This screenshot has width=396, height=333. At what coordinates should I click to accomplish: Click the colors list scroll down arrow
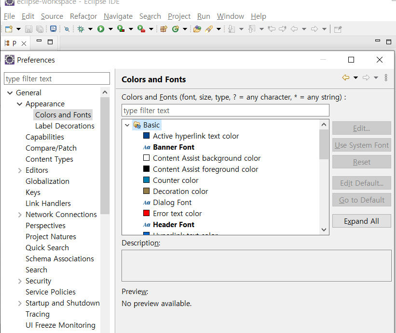pyautogui.click(x=324, y=230)
